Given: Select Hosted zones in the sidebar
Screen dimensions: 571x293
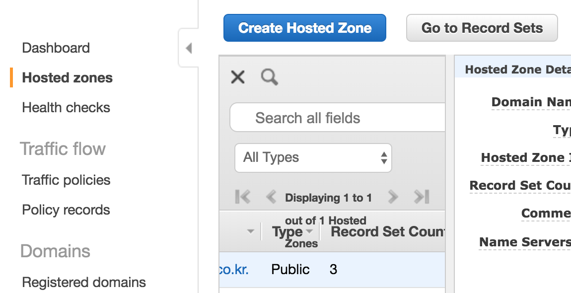Looking at the screenshot, I should [x=68, y=78].
